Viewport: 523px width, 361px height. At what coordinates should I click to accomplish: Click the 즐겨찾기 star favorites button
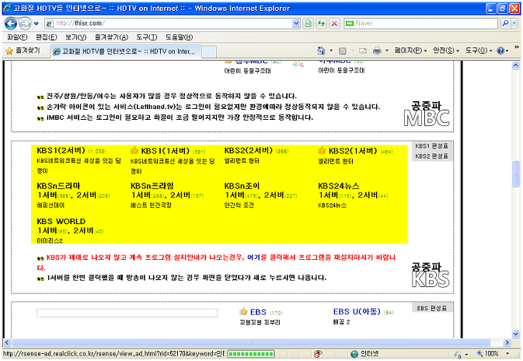point(23,51)
